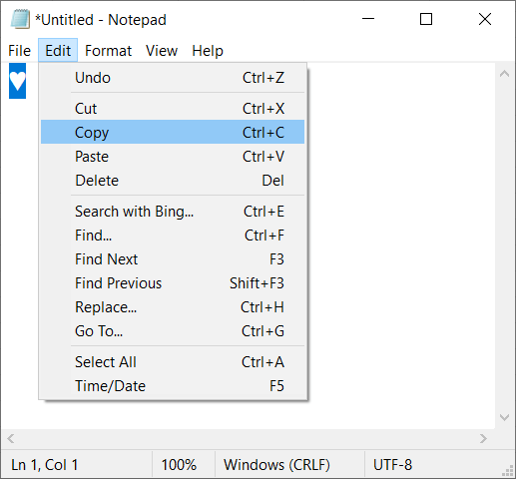Choose Select All from the menu
Viewport: 516px width, 479px height.
tap(173, 361)
